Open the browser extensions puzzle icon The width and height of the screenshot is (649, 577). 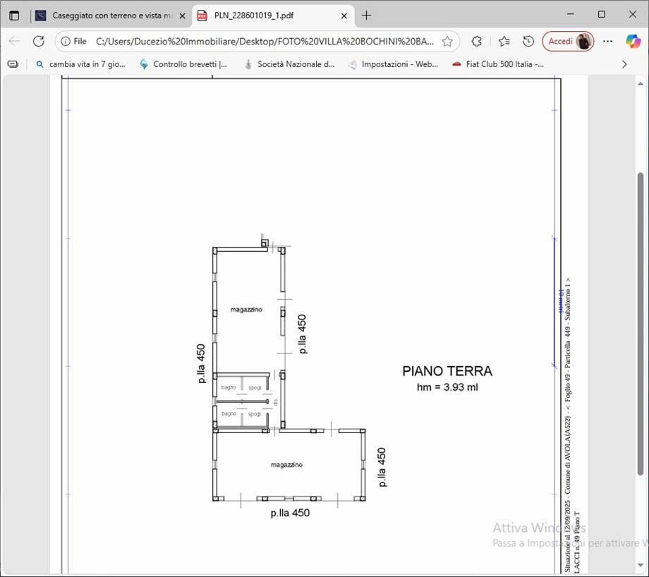point(477,41)
